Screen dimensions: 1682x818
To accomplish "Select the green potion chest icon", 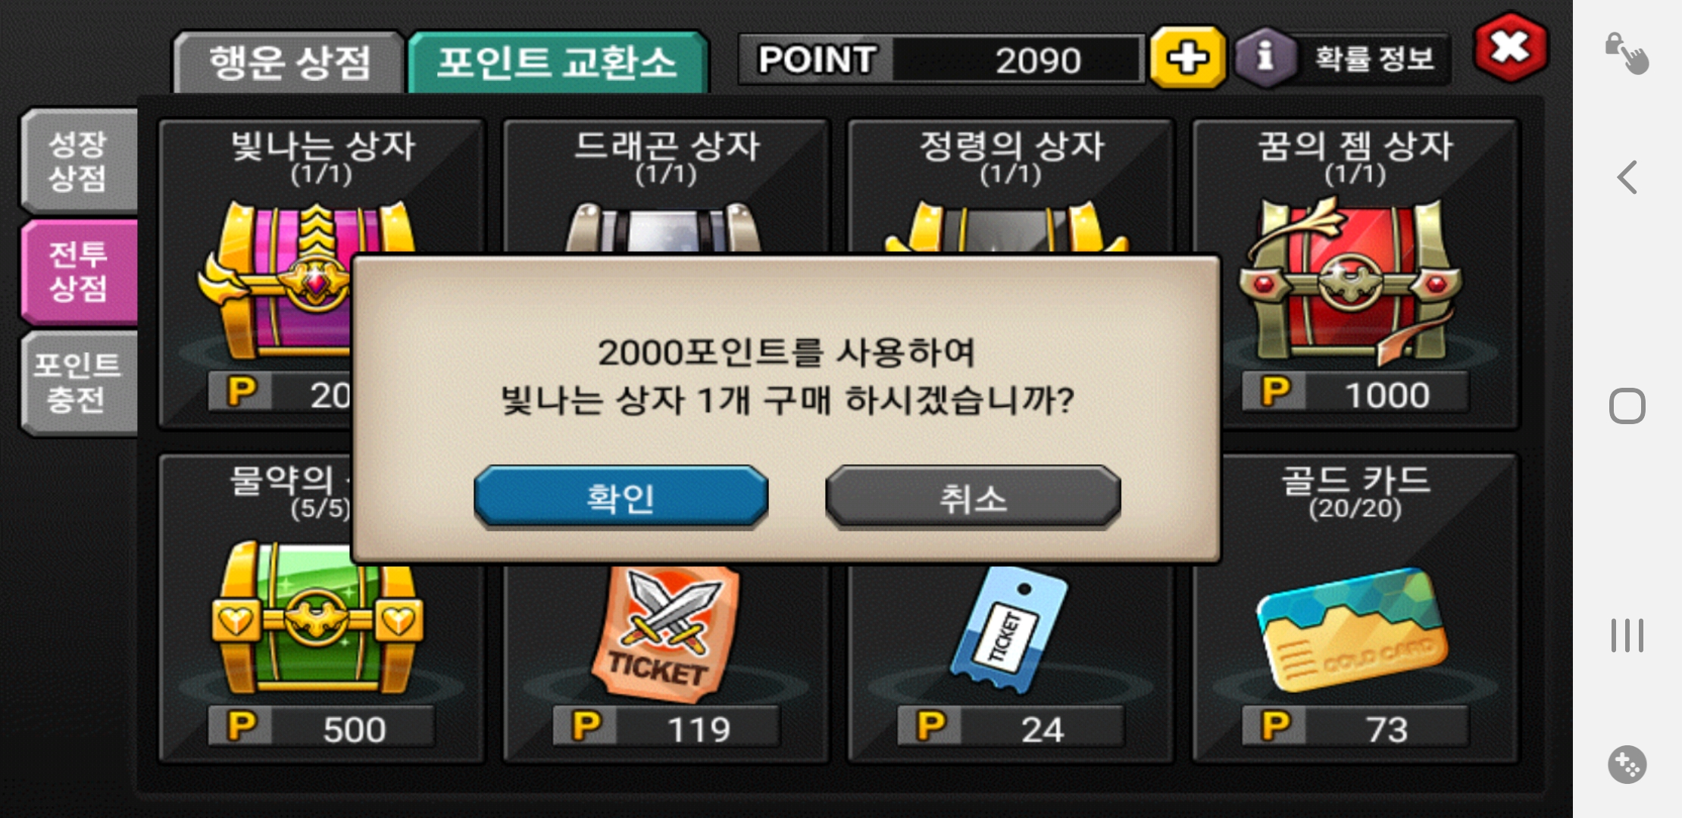I will pos(317,617).
